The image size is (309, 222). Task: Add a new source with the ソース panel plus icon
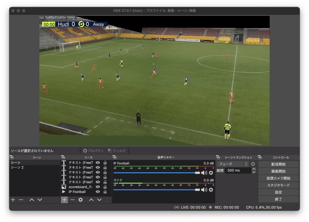pyautogui.click(x=64, y=200)
